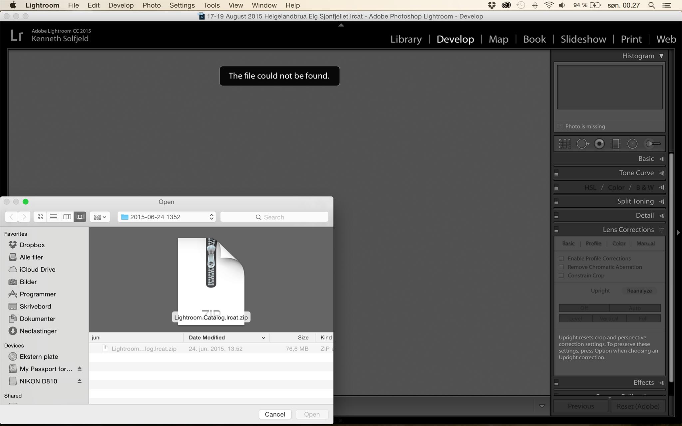Viewport: 682px width, 426px height.
Task: Select the Crop Overlay tool
Action: [x=564, y=144]
